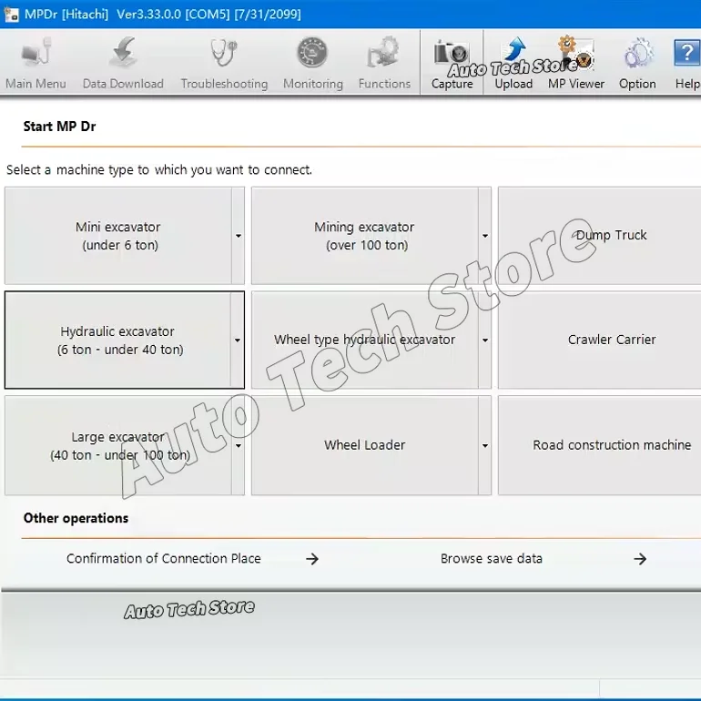This screenshot has width=701, height=701.
Task: Click the arrow beside Confirmation of Connection Place
Action: [x=312, y=559]
